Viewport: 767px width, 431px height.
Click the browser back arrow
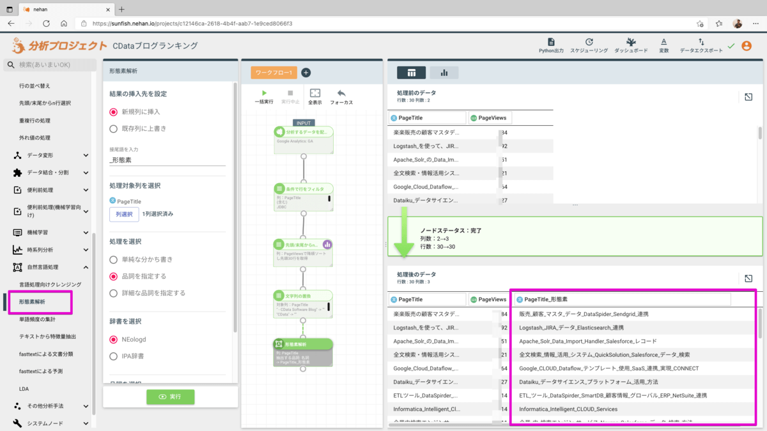click(x=11, y=23)
